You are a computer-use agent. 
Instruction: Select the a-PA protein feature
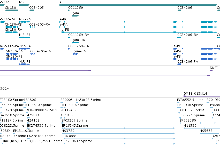tap(195, 54)
